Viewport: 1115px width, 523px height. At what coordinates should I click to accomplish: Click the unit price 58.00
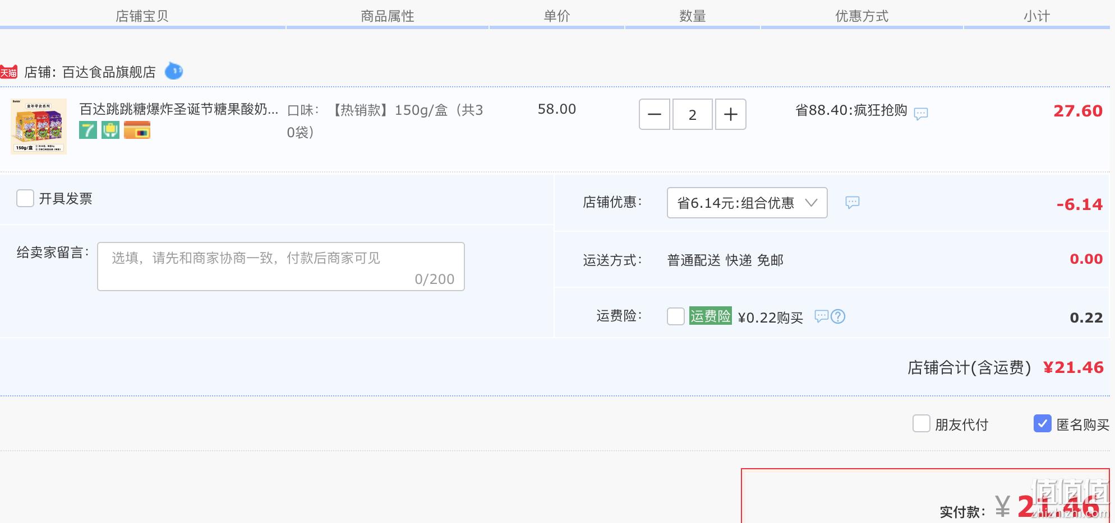(x=557, y=109)
